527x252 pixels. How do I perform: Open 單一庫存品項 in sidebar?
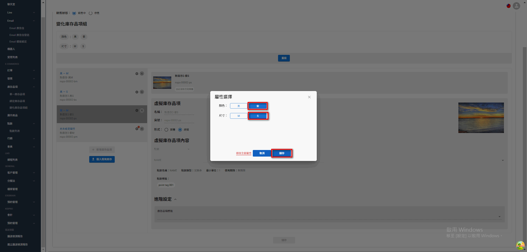point(17,94)
